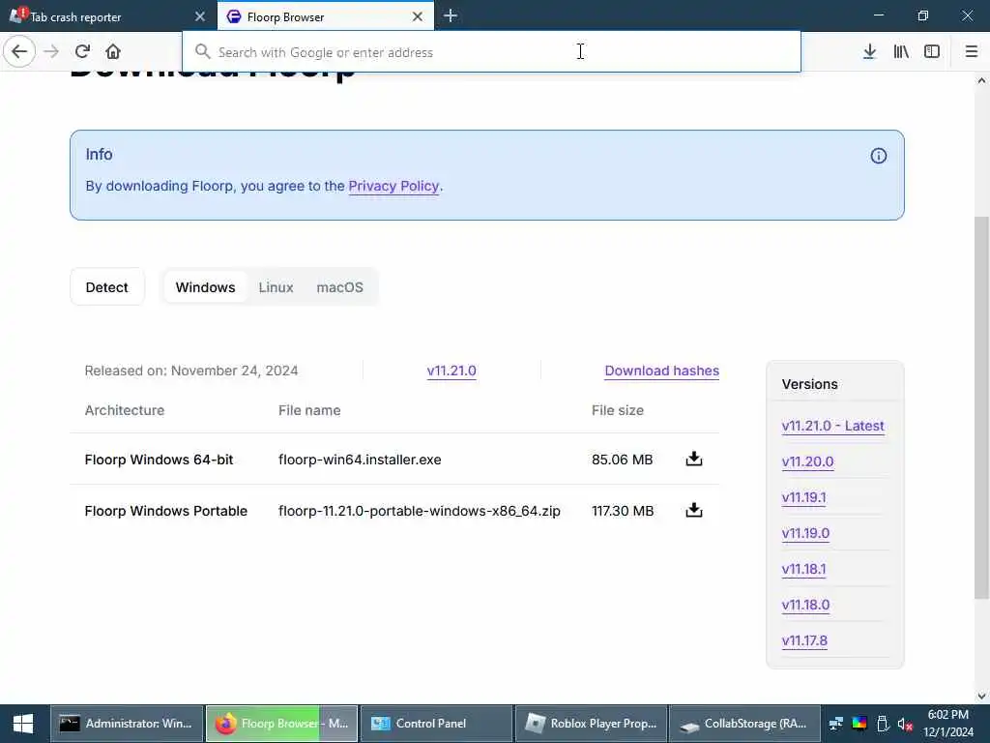Click the muted volume tray icon

coord(905,724)
